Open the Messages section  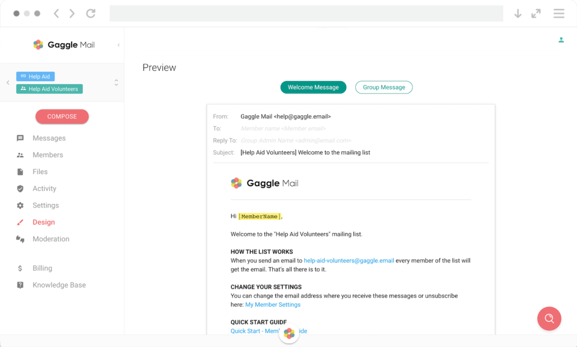pos(49,138)
